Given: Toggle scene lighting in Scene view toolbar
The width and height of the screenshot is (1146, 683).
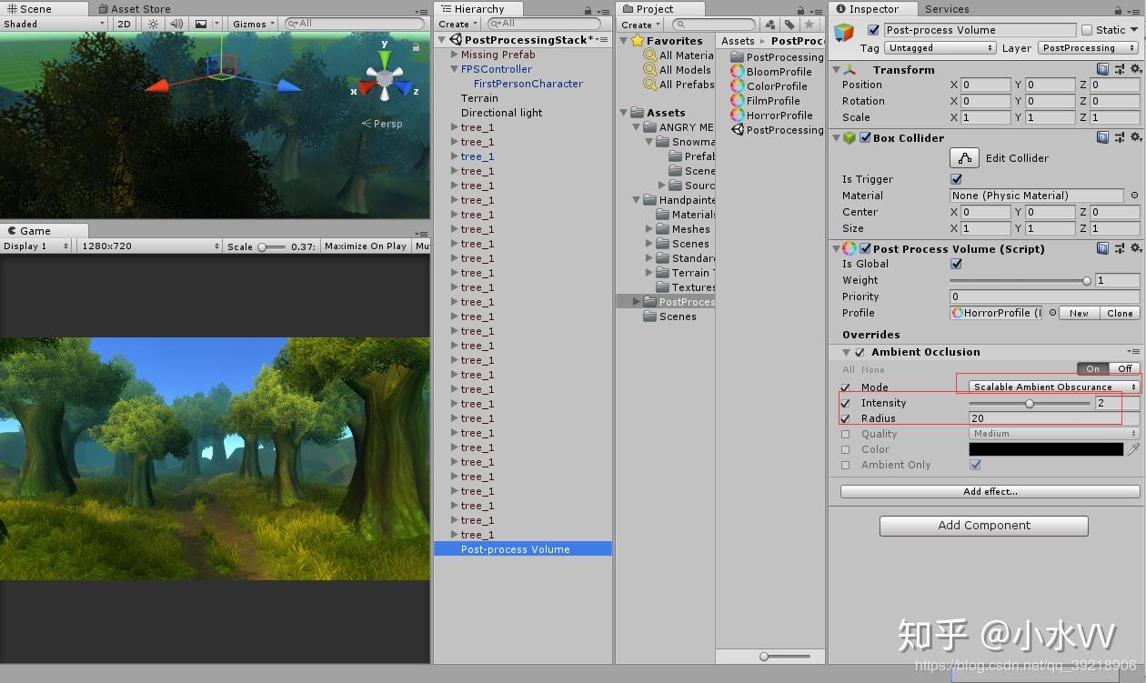Looking at the screenshot, I should tap(151, 24).
